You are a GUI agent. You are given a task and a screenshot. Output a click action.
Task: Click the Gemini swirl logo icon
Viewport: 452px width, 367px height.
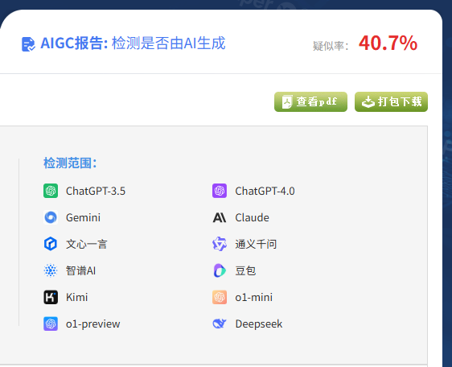point(51,217)
